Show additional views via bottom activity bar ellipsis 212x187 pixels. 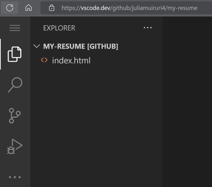click(15, 177)
